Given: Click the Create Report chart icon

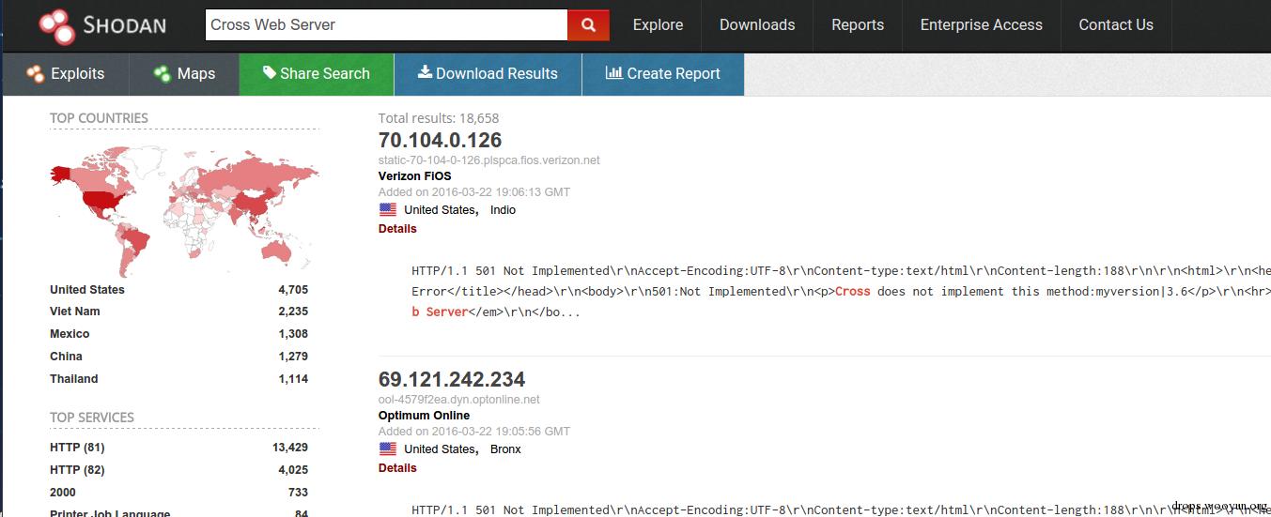Looking at the screenshot, I should pos(613,72).
